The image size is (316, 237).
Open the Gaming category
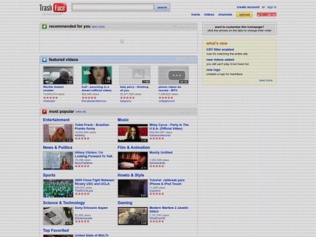[x=125, y=202]
